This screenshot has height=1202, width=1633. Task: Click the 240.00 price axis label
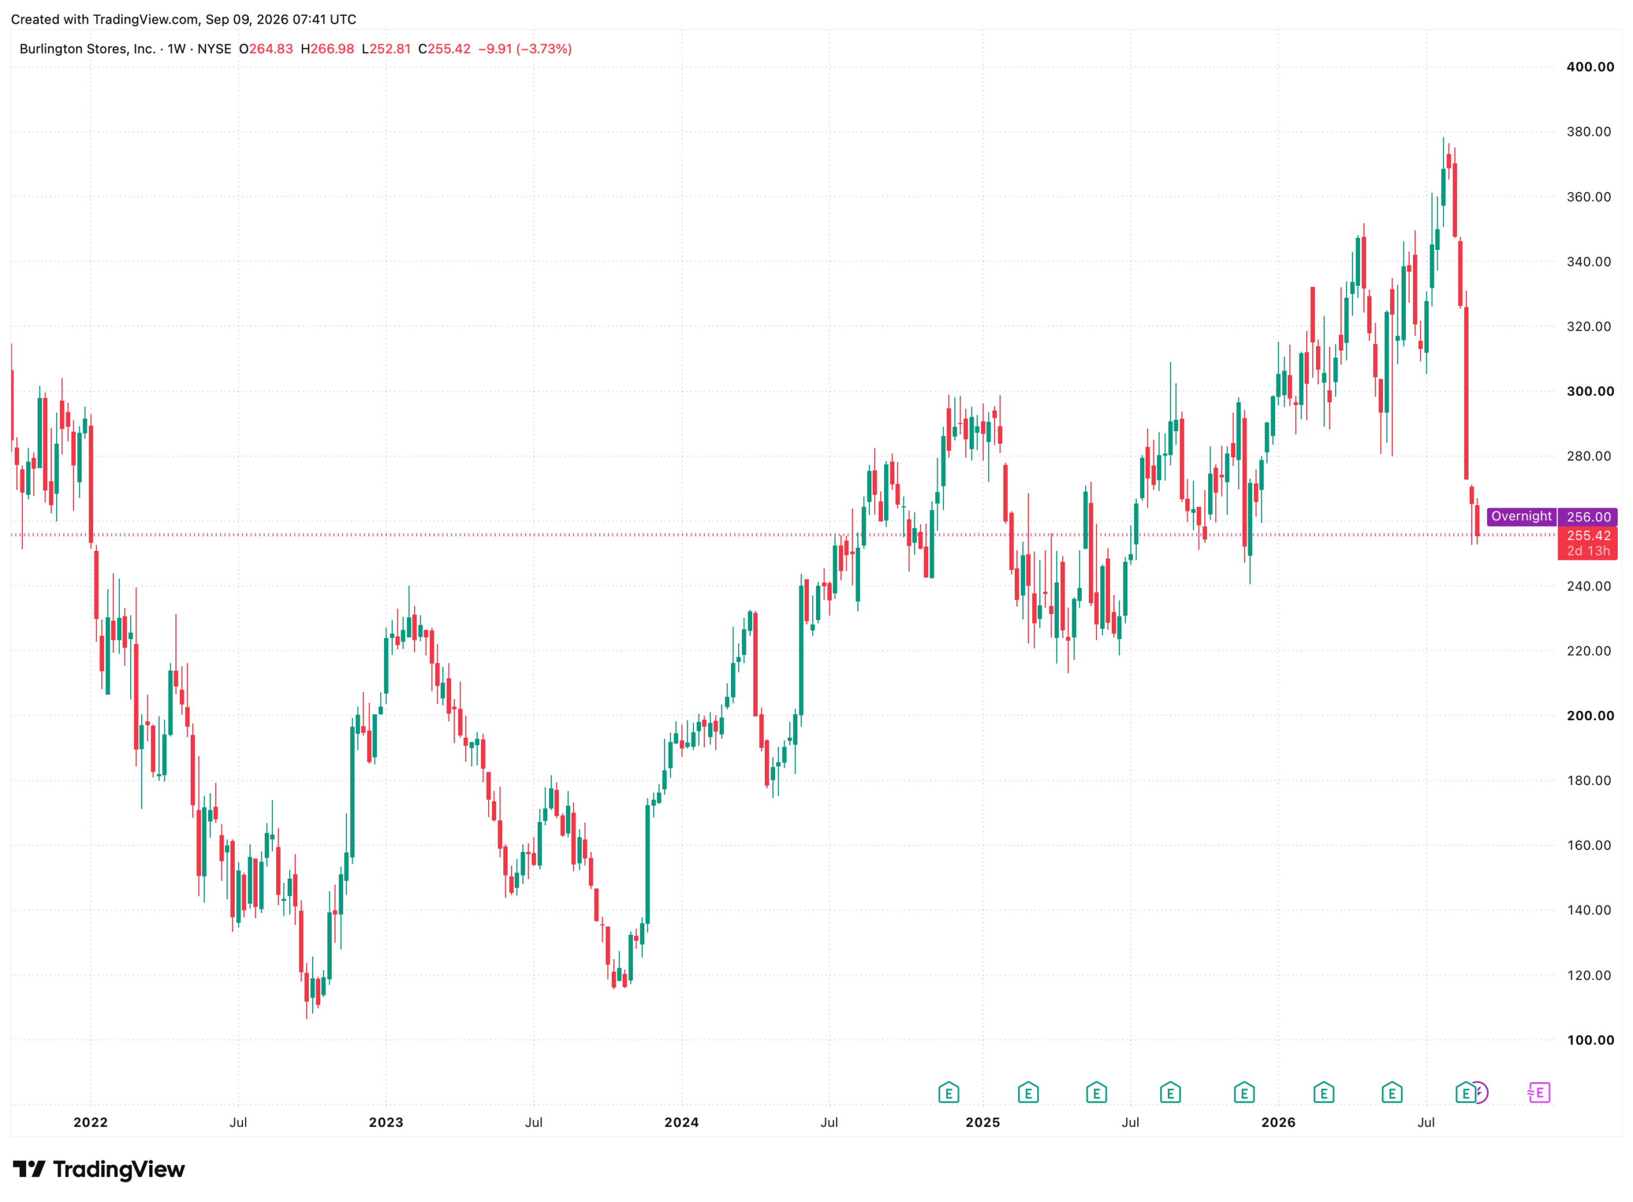click(1588, 586)
